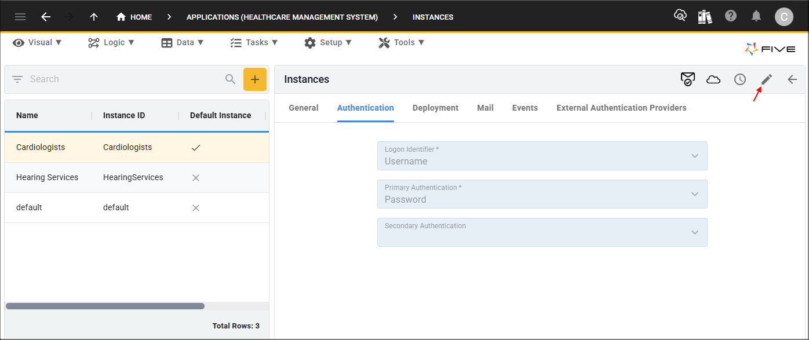
Task: Select the Hearing Services row name
Action: (47, 177)
